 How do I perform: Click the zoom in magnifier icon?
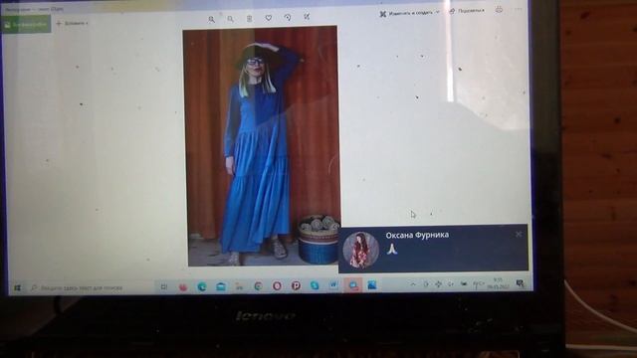click(211, 19)
